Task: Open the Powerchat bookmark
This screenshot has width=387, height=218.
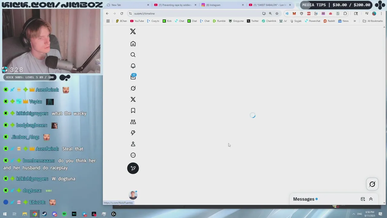Action: (x=312, y=21)
